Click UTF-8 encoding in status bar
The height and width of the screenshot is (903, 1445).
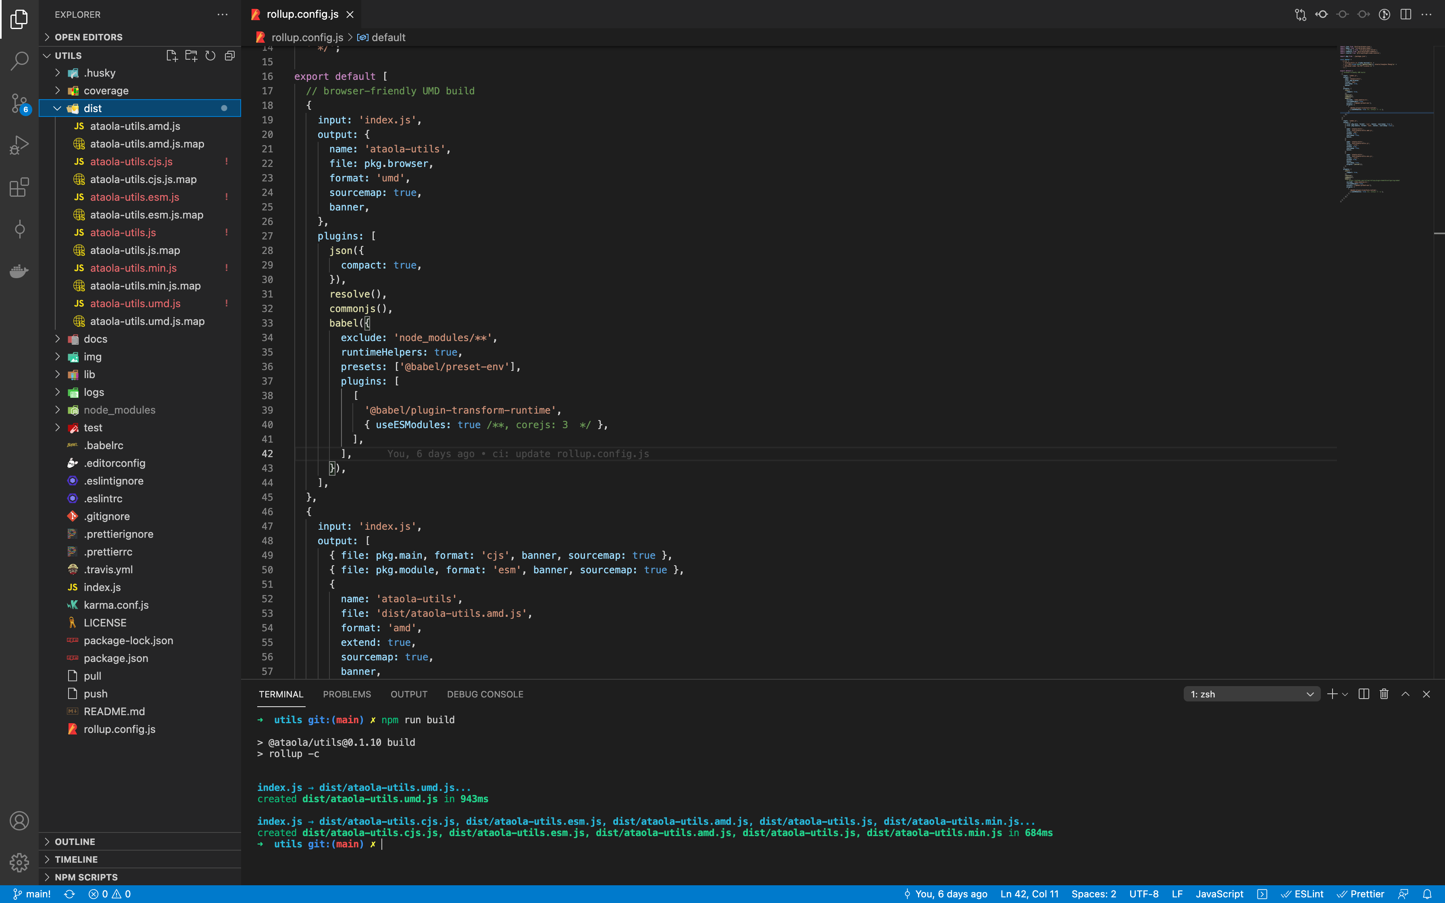[1143, 894]
